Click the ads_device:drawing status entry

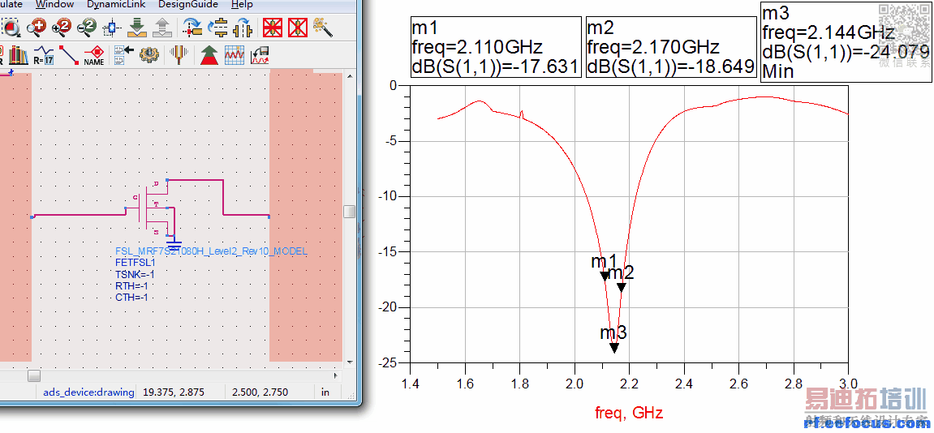click(x=87, y=392)
